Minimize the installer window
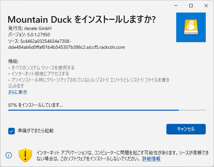Viewport: 214px width, 167px height. point(176,6)
